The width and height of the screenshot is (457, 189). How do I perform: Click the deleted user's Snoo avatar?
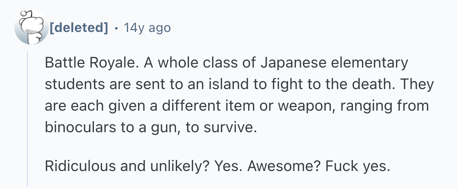pyautogui.click(x=31, y=28)
